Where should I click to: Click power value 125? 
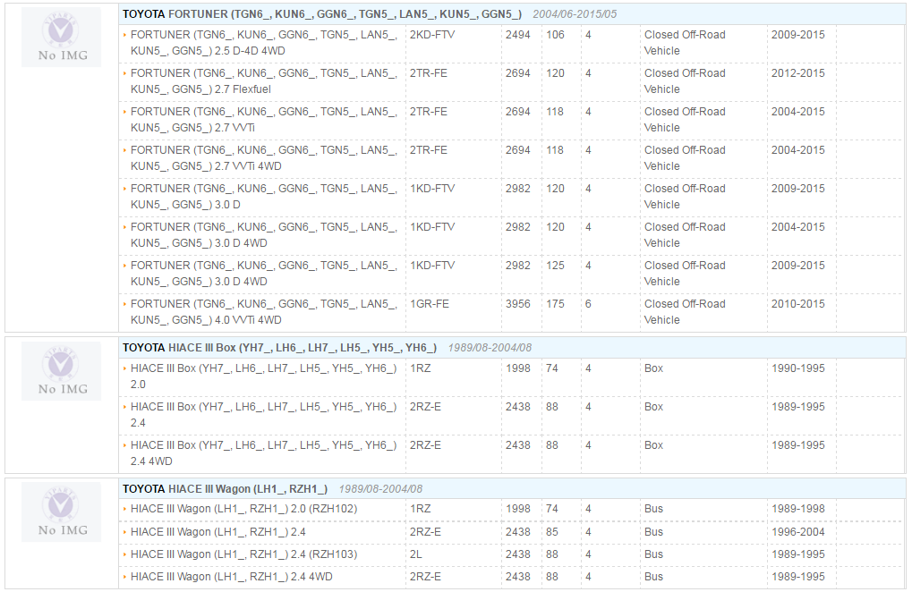(556, 266)
